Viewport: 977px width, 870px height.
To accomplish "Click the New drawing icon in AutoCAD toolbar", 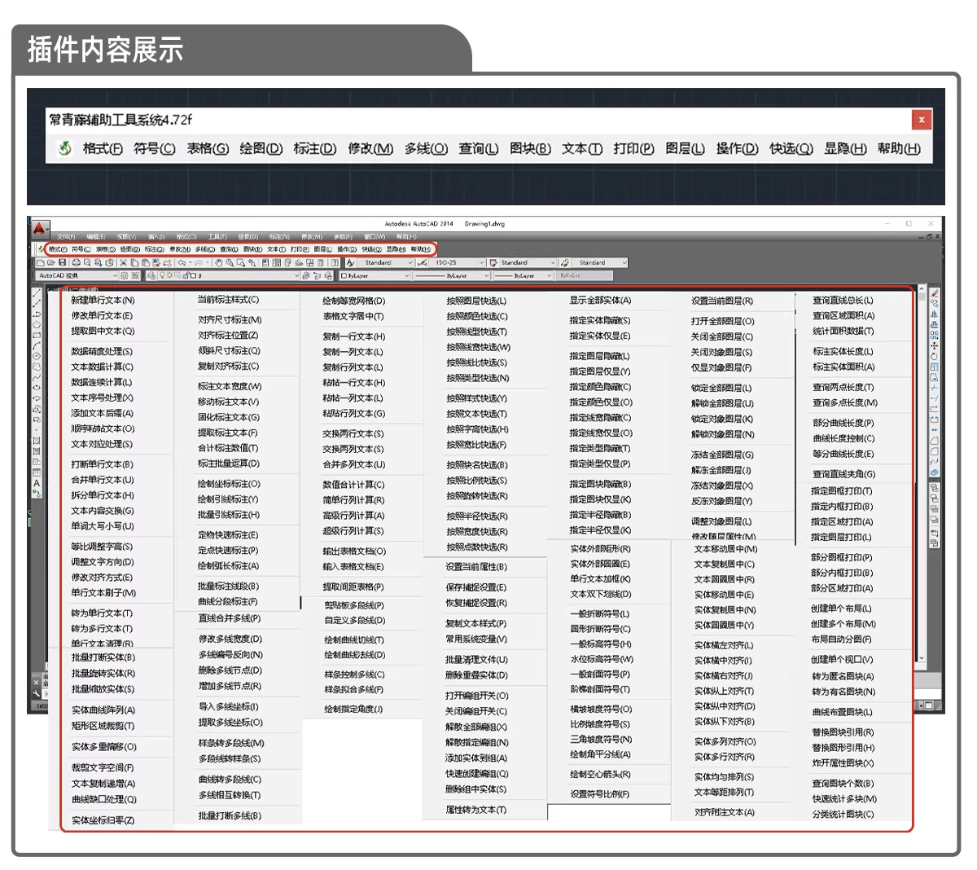I will pyautogui.click(x=40, y=263).
